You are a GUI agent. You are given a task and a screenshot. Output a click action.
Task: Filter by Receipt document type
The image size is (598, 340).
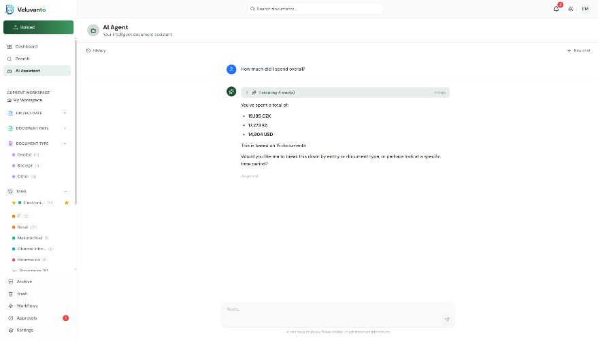(26, 166)
